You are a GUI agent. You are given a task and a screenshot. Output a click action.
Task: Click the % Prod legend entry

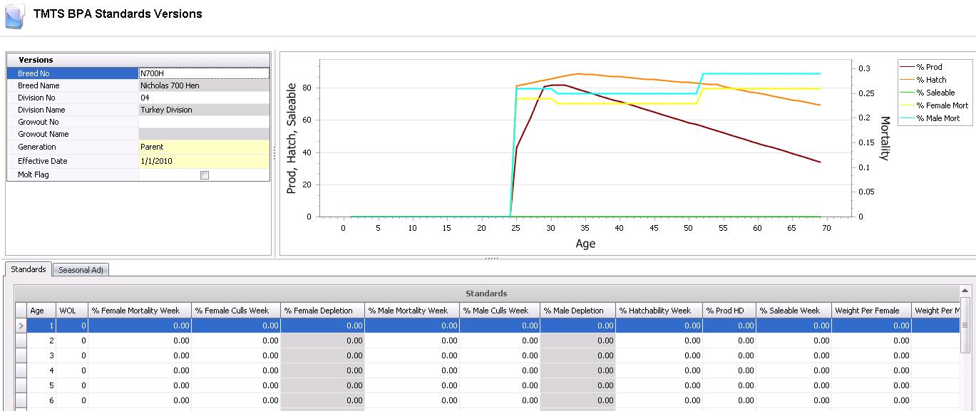929,67
